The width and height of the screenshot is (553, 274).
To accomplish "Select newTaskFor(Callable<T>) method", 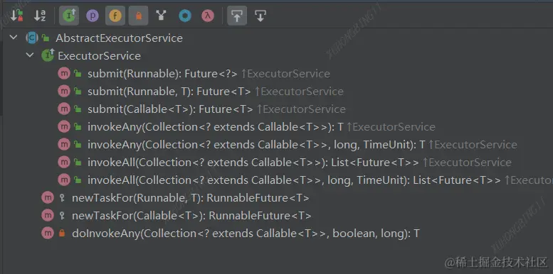I will point(191,216).
